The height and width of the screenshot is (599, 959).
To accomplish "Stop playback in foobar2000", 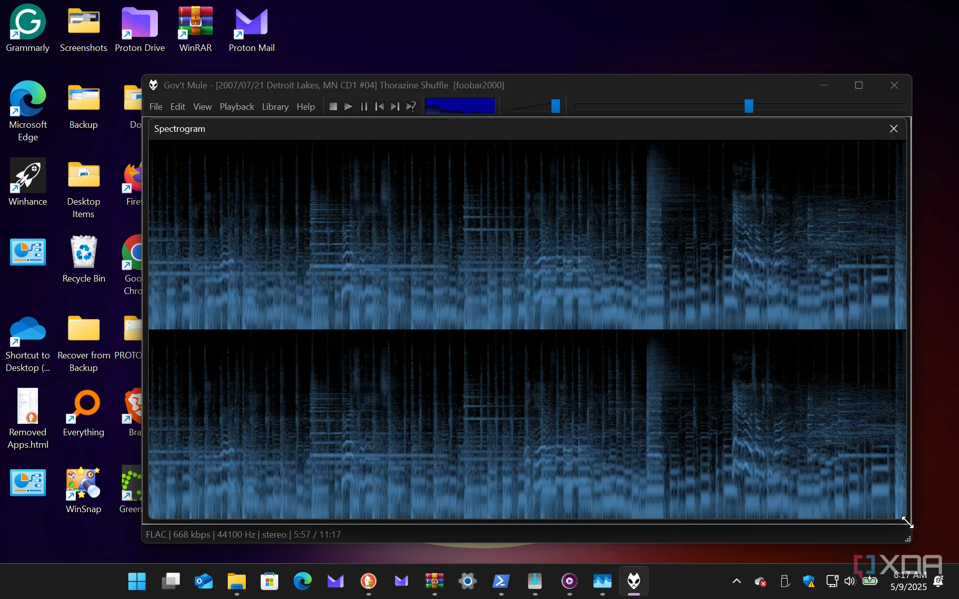I will [333, 106].
